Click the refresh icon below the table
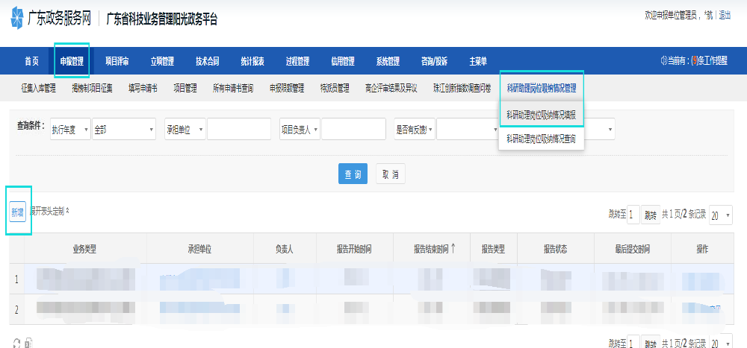Viewport: 747px width, 348px height. pos(16,343)
